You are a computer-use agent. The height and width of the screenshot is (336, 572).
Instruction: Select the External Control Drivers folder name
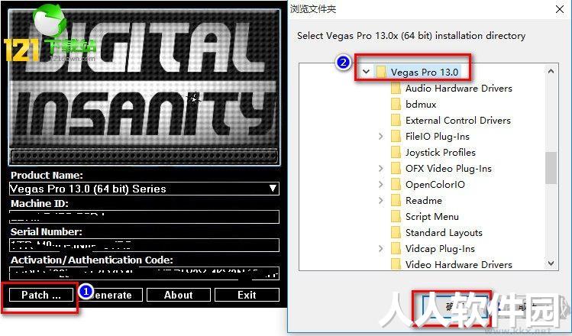point(457,121)
